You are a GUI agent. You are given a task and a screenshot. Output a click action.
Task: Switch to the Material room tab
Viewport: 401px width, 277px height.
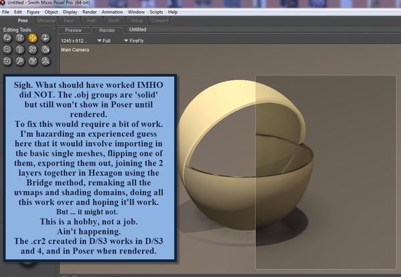[x=46, y=21]
